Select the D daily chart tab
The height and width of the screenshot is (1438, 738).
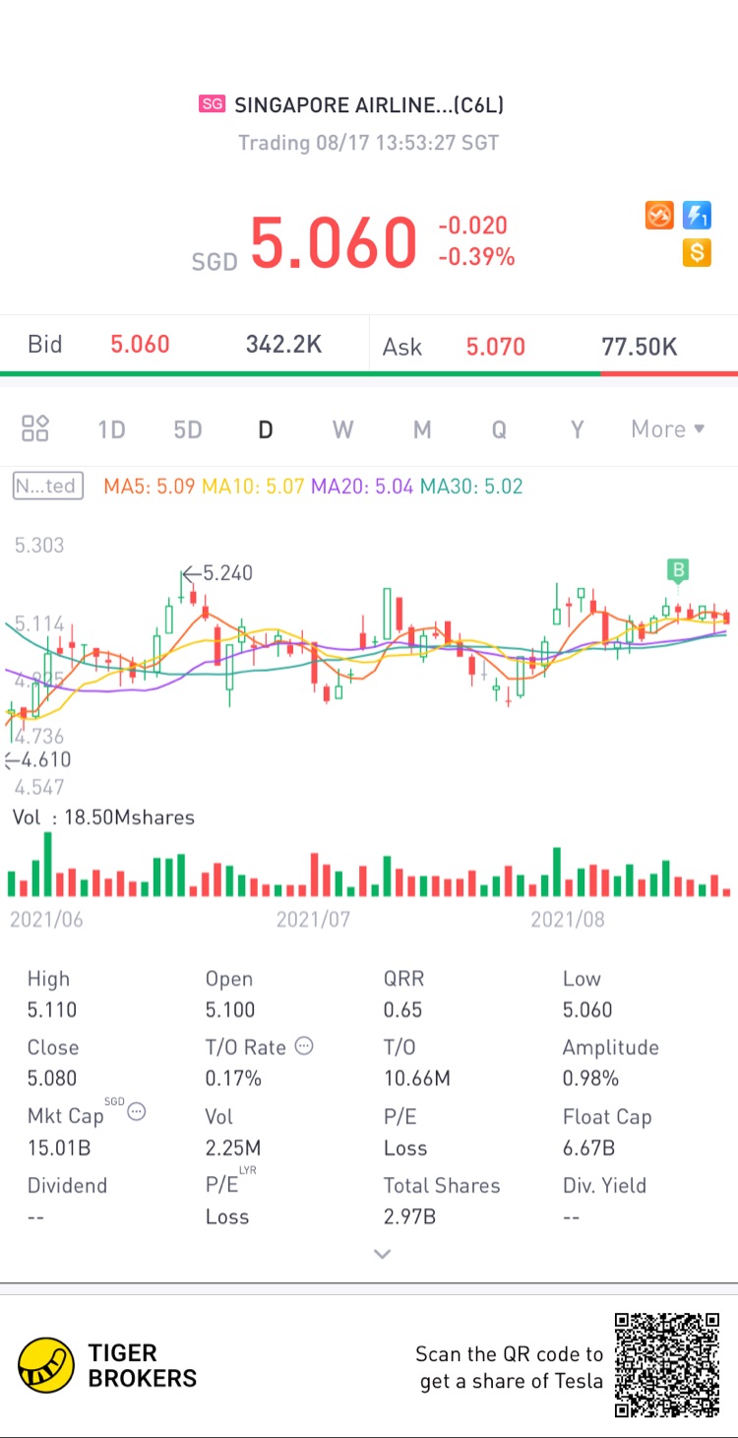click(x=265, y=429)
